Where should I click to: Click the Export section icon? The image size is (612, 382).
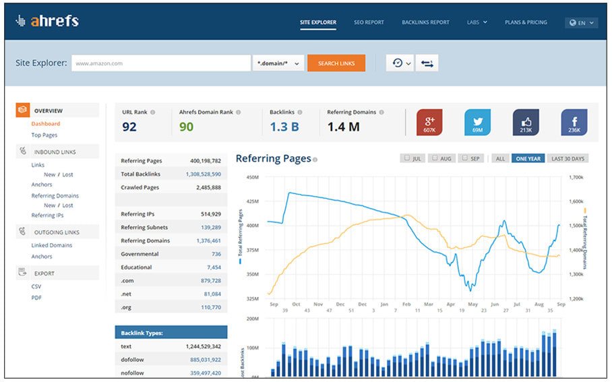[x=23, y=273]
